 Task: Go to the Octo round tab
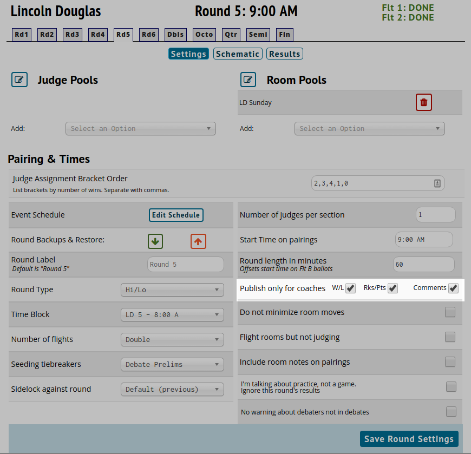coord(204,35)
